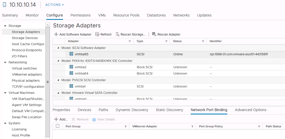Click the vmhba2 adapter icon
The image size is (285, 139).
coord(71,67)
